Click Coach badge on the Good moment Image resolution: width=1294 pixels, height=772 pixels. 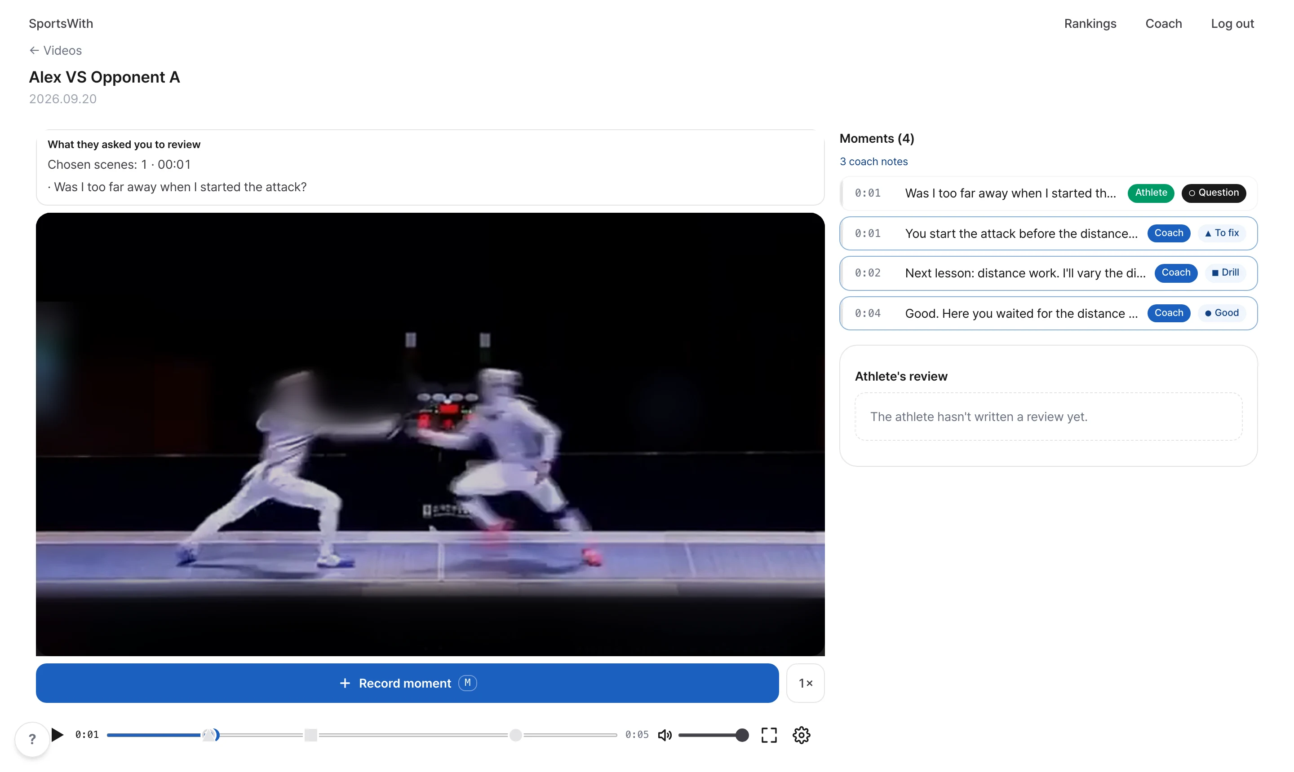click(1169, 313)
